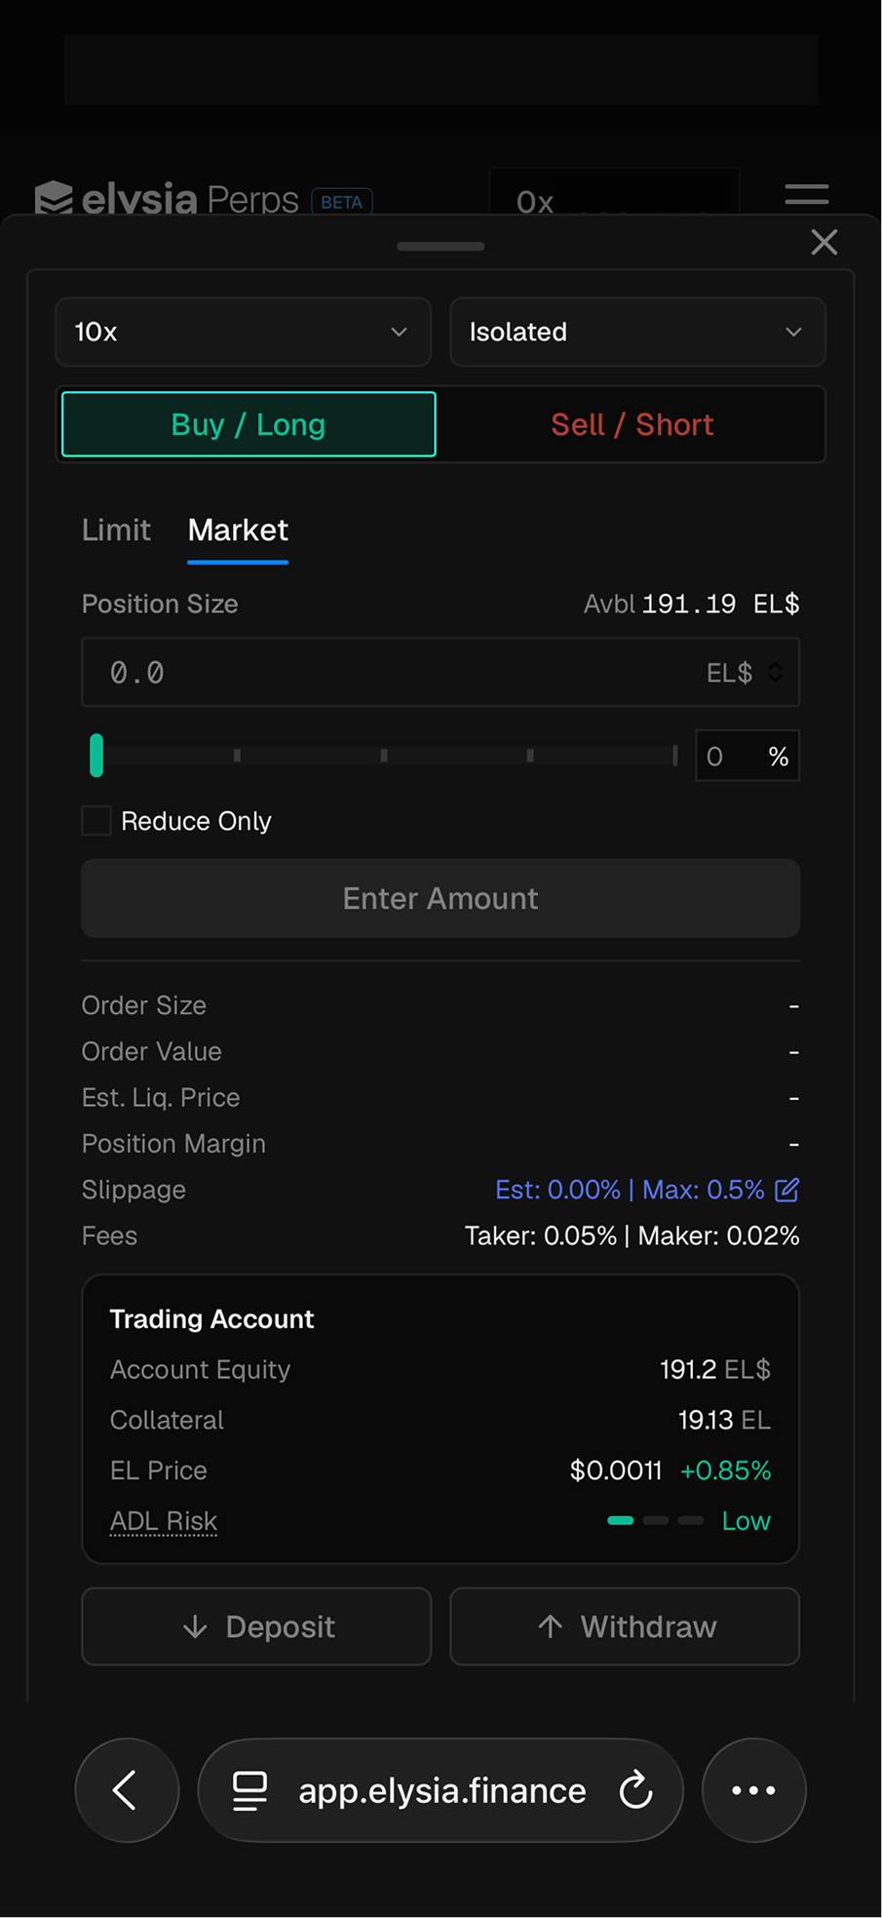Click the elysia Perps logo
Viewport: 882px width, 1918px height.
point(167,199)
